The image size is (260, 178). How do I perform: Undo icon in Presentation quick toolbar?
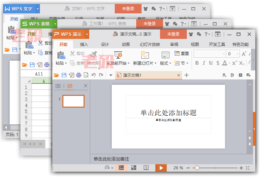[94, 75]
